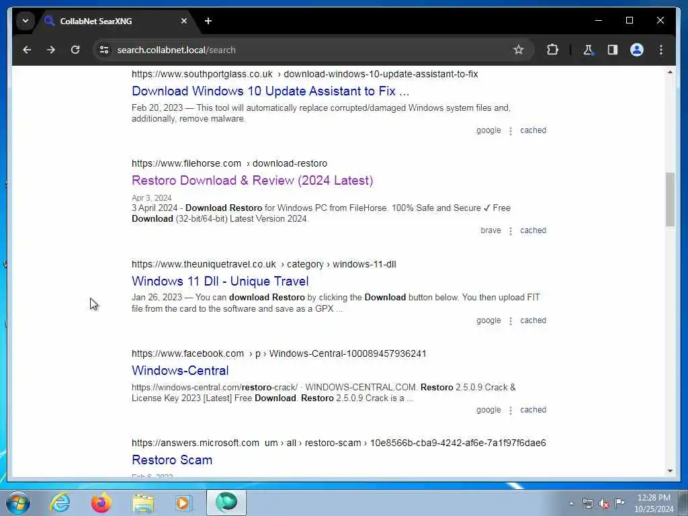Open Chrome Labs flask icon
This screenshot has height=516, width=688.
(x=588, y=50)
